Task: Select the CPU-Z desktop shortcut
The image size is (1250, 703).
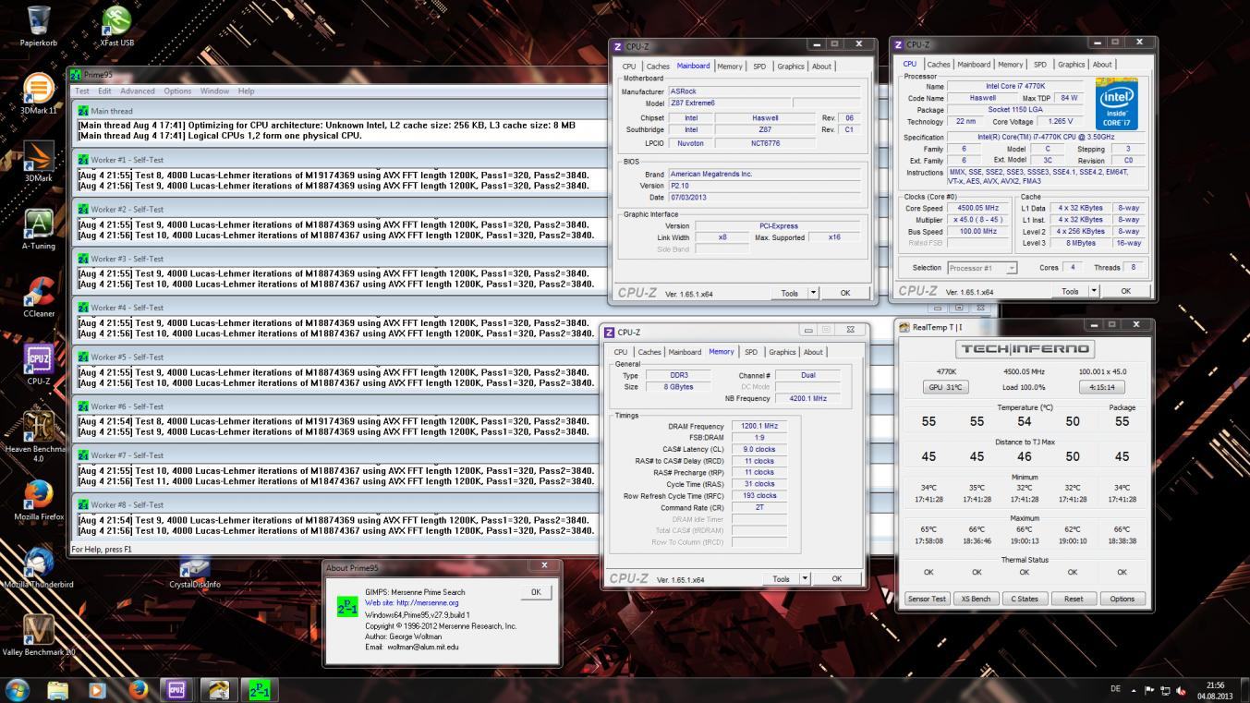Action: [x=39, y=364]
